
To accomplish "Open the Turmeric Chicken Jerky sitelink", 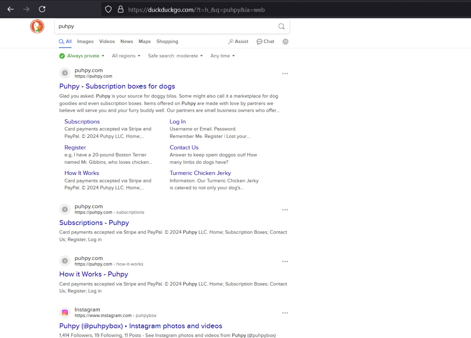I will pyautogui.click(x=200, y=173).
